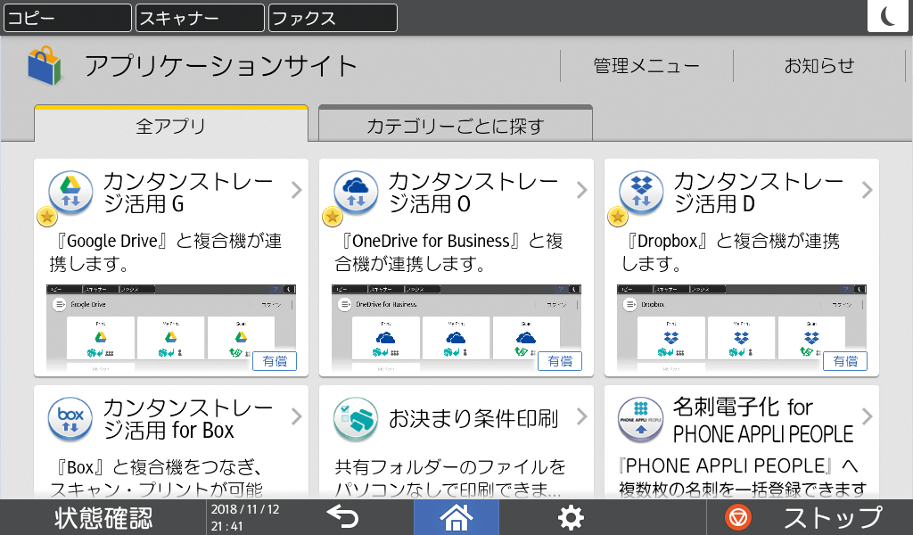The height and width of the screenshot is (535, 913).
Task: Click the お知らせ link
Action: tap(819, 64)
